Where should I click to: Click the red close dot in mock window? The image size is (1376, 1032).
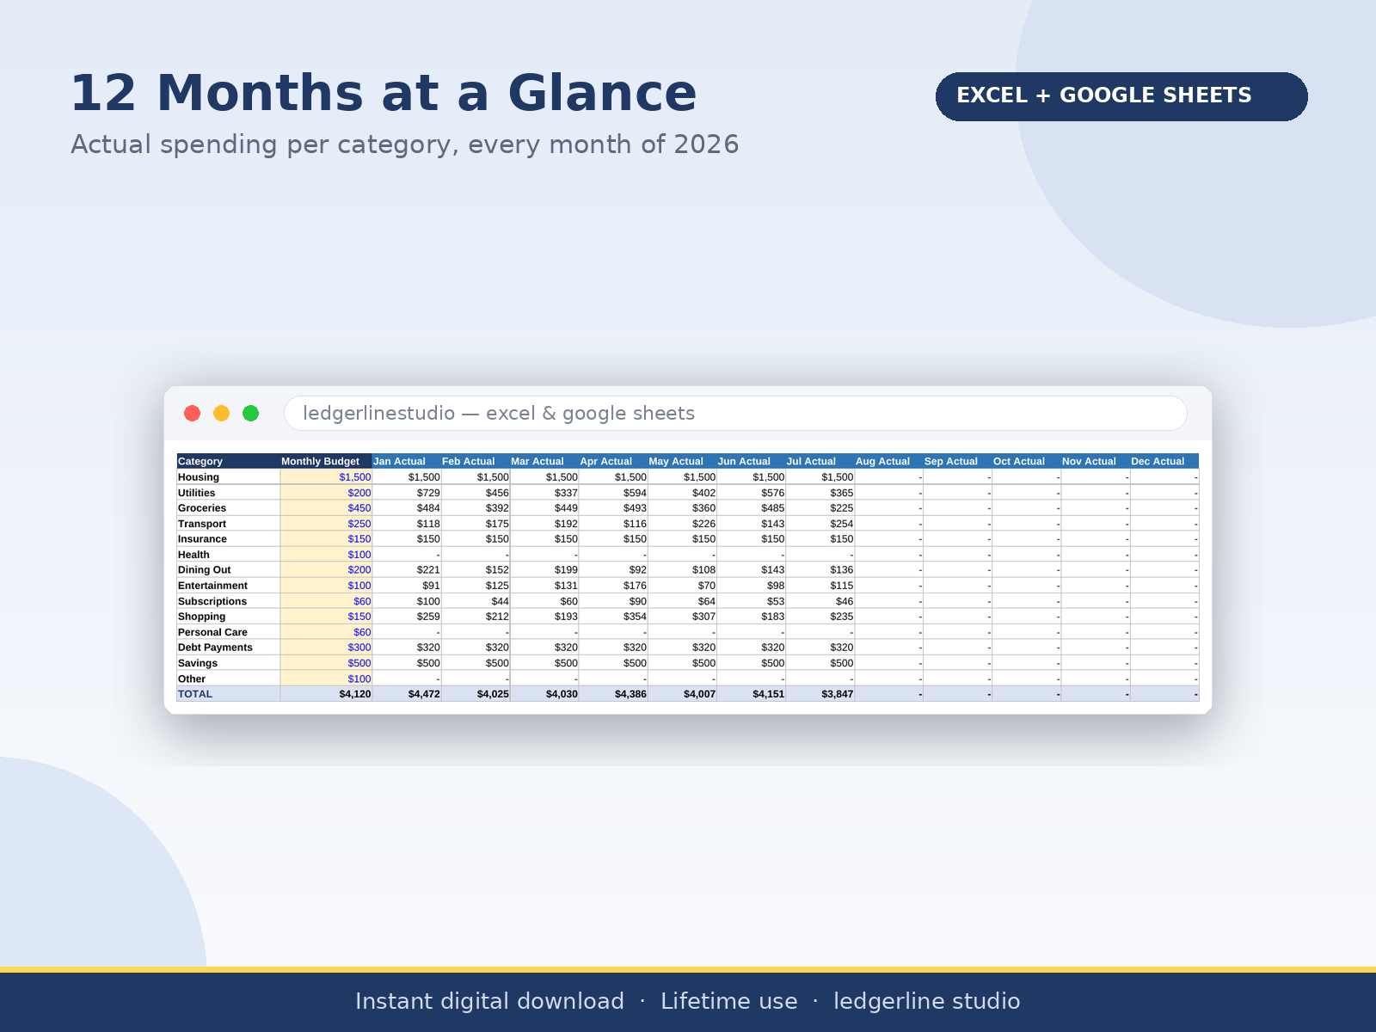click(x=193, y=414)
